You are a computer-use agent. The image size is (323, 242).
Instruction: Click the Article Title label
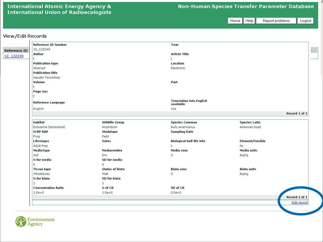pyautogui.click(x=180, y=54)
